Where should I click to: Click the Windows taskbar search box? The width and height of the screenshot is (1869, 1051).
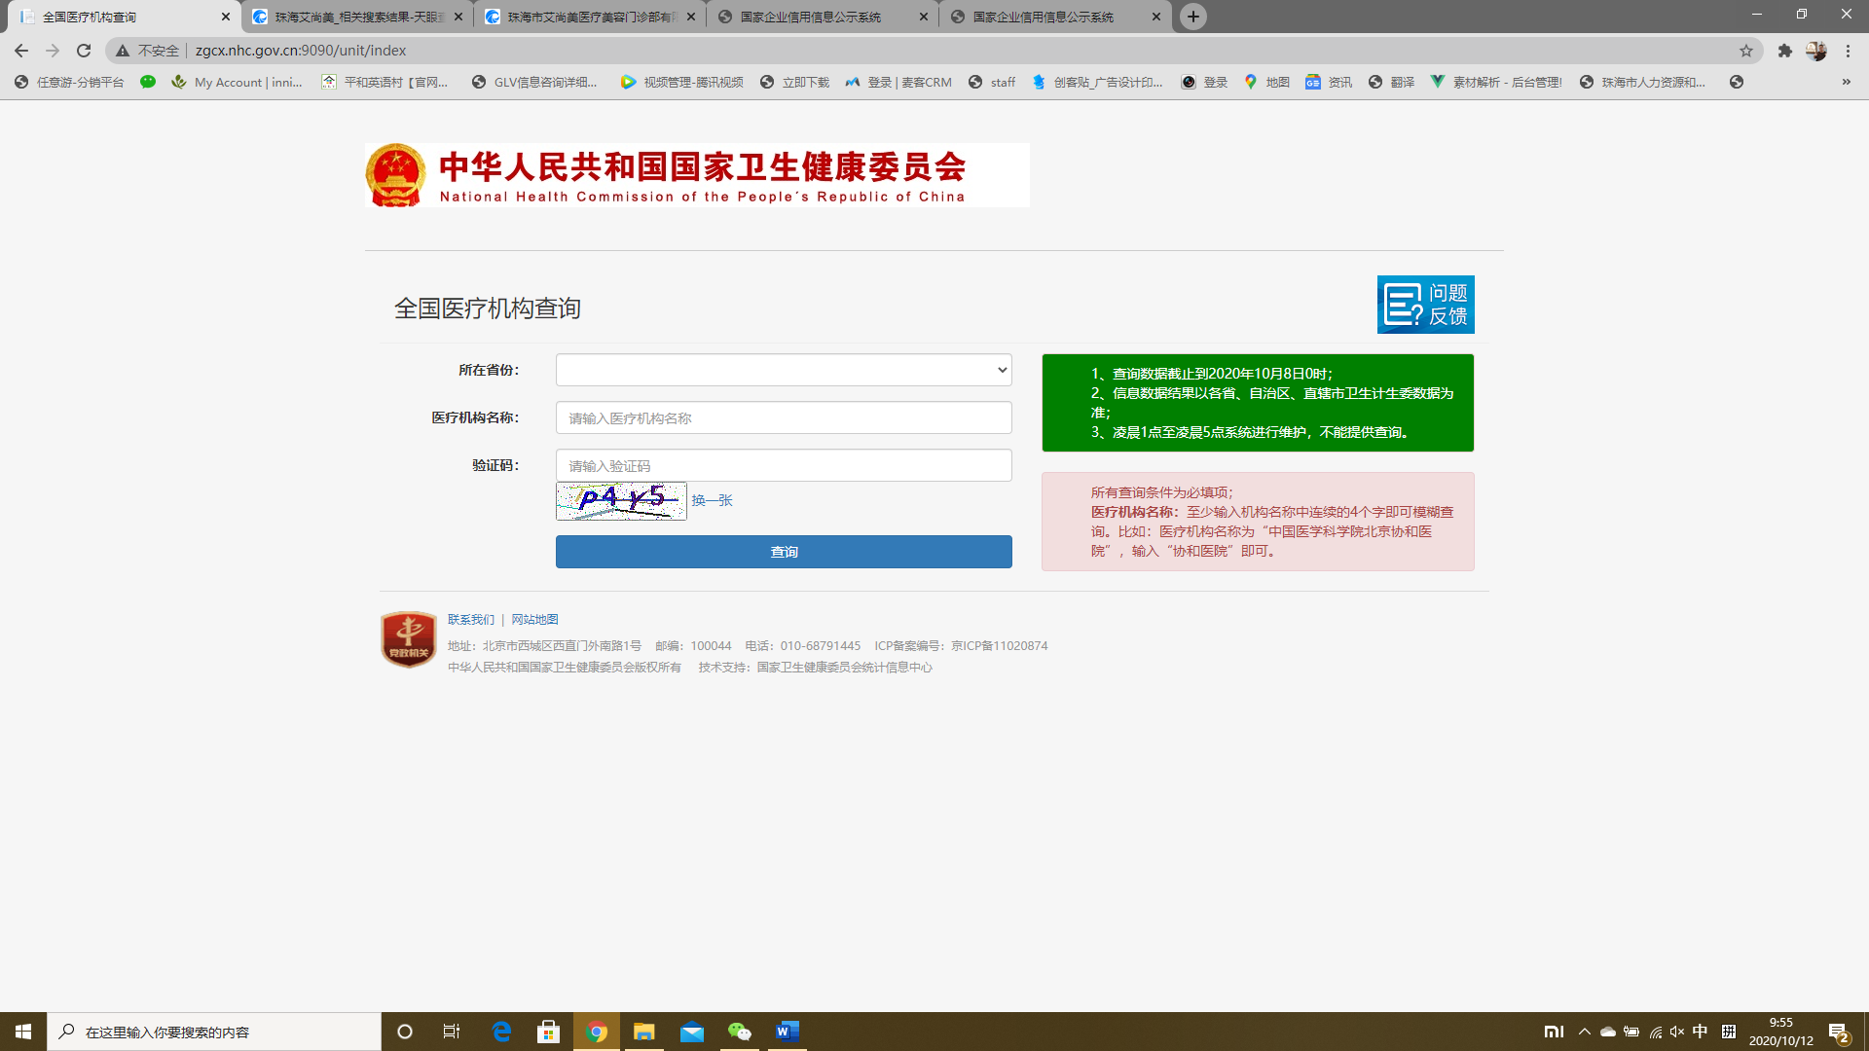pyautogui.click(x=214, y=1032)
